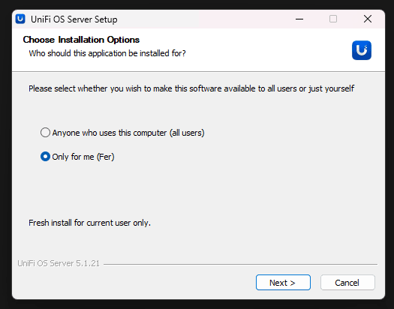Select the Only for me radio circle
The image size is (394, 309).
[45, 157]
